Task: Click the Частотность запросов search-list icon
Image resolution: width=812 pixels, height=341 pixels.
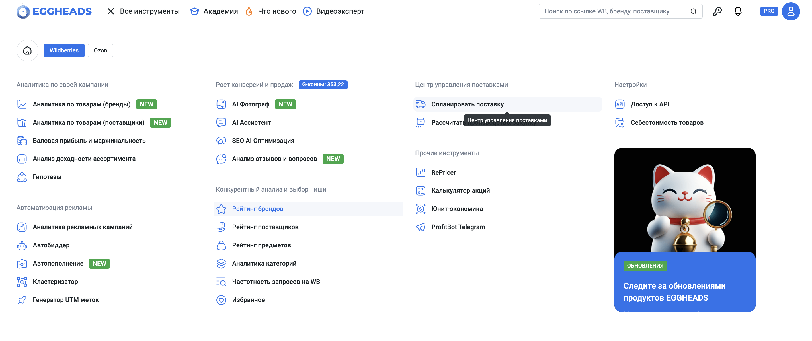Action: (x=221, y=282)
